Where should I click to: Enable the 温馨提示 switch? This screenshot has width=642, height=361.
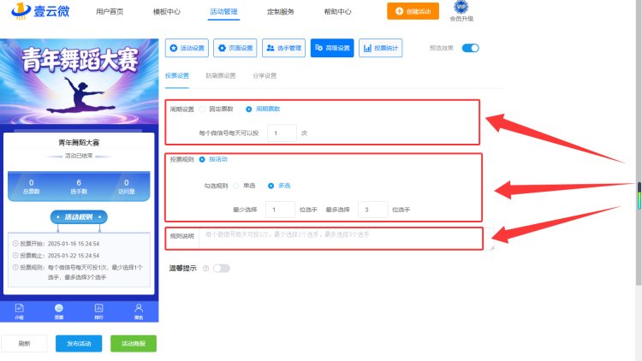click(x=222, y=268)
